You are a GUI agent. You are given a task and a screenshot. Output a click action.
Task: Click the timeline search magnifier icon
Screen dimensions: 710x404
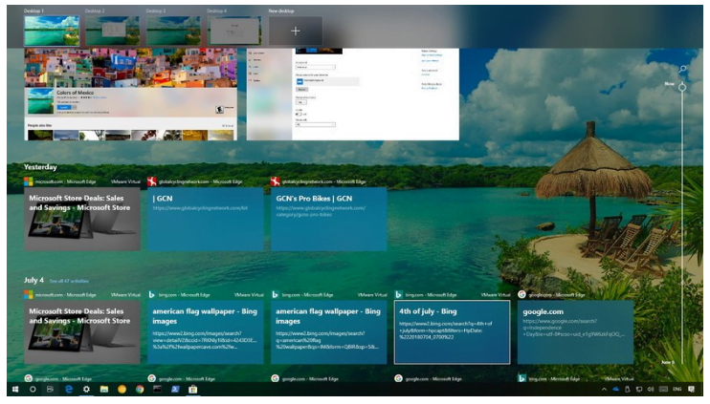click(682, 70)
